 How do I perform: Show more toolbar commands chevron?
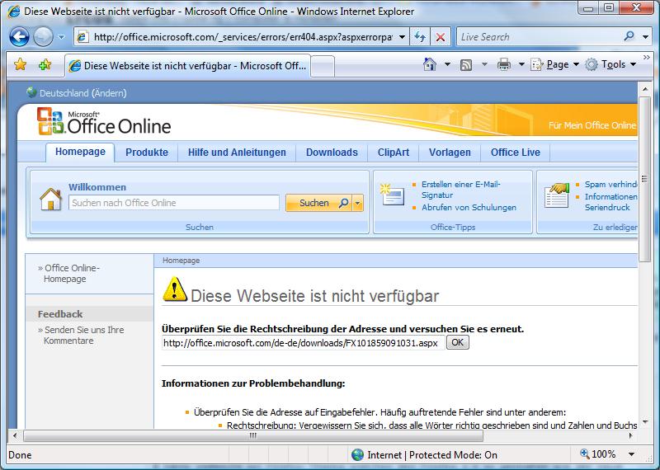pyautogui.click(x=647, y=57)
